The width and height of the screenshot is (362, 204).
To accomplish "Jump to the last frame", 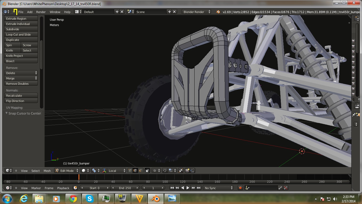I will (199, 188).
